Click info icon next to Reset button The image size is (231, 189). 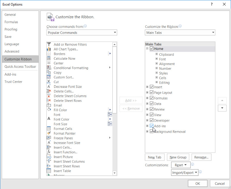click(192, 164)
